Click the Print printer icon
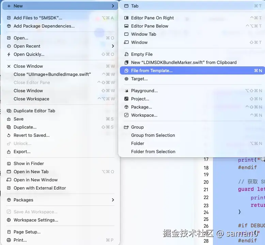 click(x=9, y=240)
